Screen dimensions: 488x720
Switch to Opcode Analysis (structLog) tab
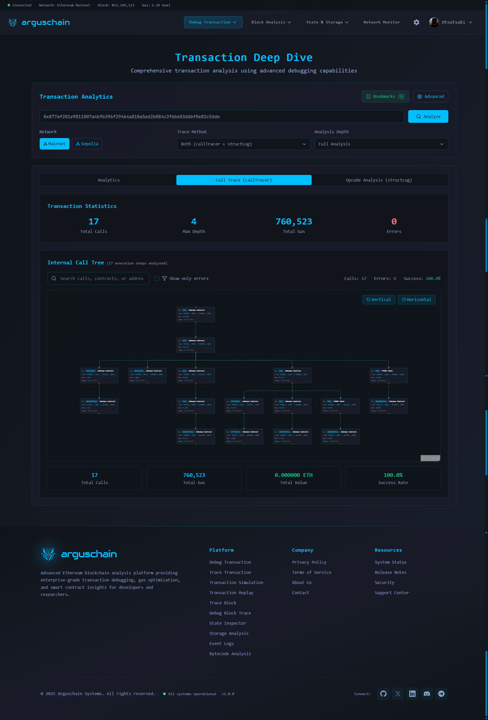click(x=378, y=180)
